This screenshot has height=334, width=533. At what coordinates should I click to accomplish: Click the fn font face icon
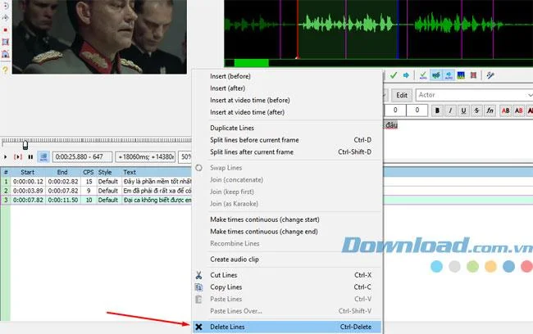(x=490, y=111)
